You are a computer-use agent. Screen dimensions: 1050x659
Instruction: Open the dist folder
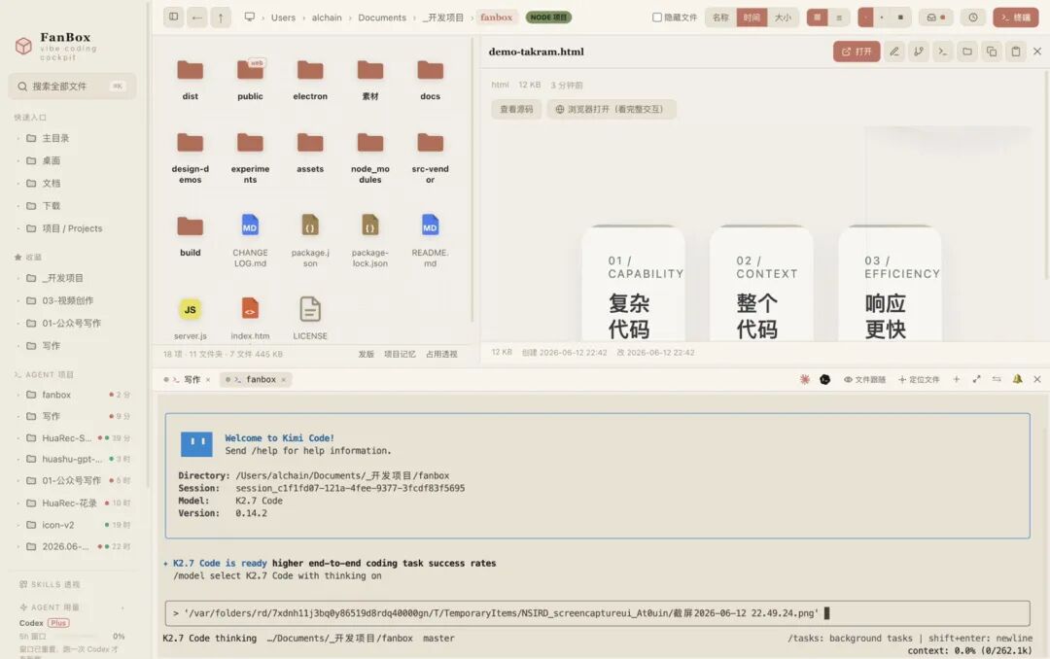(x=191, y=79)
